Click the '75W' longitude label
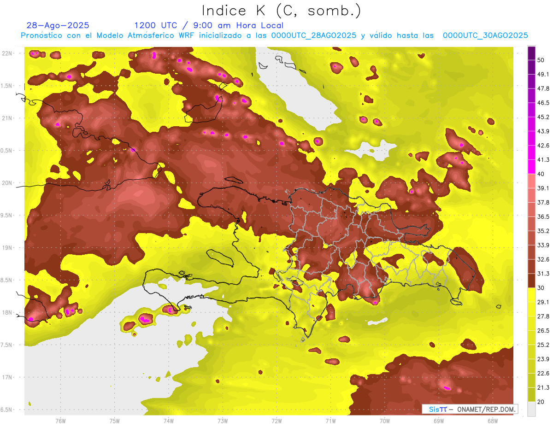Image resolution: width=553 pixels, height=427 pixels. (x=115, y=421)
